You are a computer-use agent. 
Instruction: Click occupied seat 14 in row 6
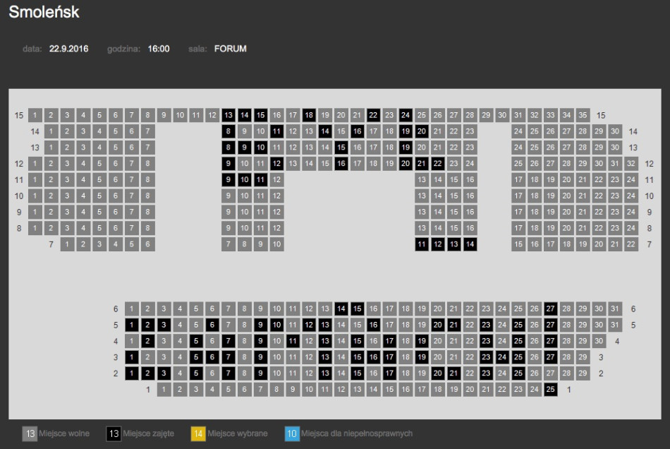point(341,309)
